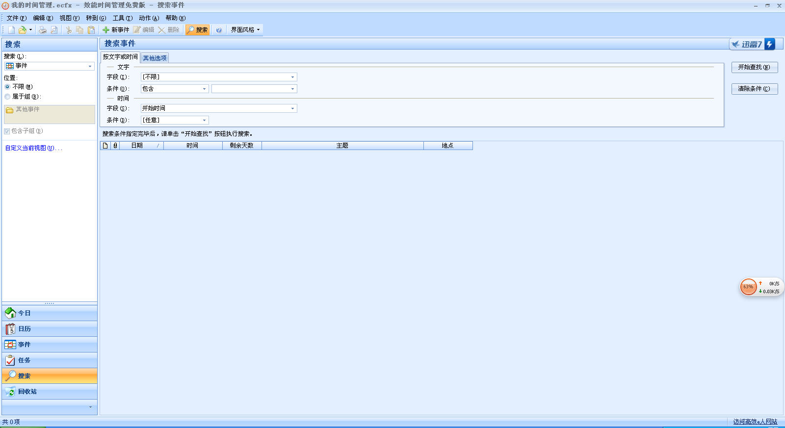The width and height of the screenshot is (785, 428).
Task: Click 删除 toolbar button
Action: coord(169,30)
